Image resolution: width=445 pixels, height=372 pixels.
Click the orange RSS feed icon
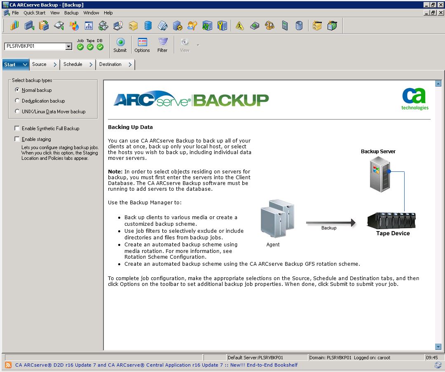pos(8,365)
